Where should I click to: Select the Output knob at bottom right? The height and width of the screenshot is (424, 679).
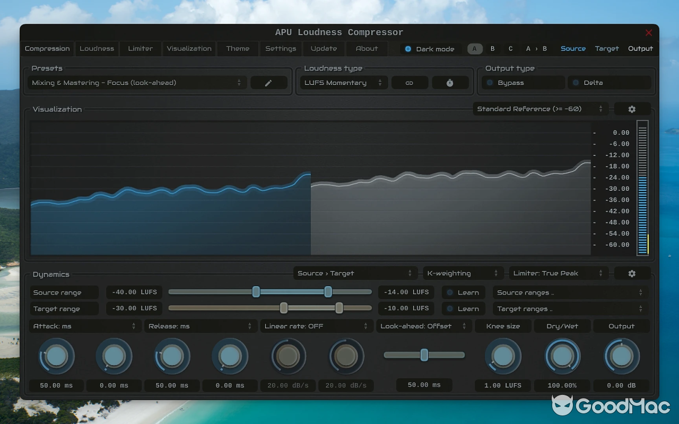point(621,356)
